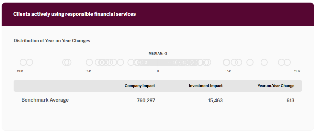Click the 'Clients actively using responsible financial services' title
The image size is (317, 133).
[x=74, y=14]
